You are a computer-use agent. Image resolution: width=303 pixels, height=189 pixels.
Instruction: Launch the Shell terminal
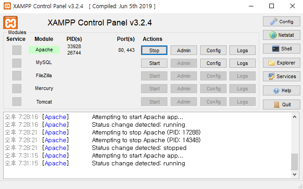(x=281, y=49)
